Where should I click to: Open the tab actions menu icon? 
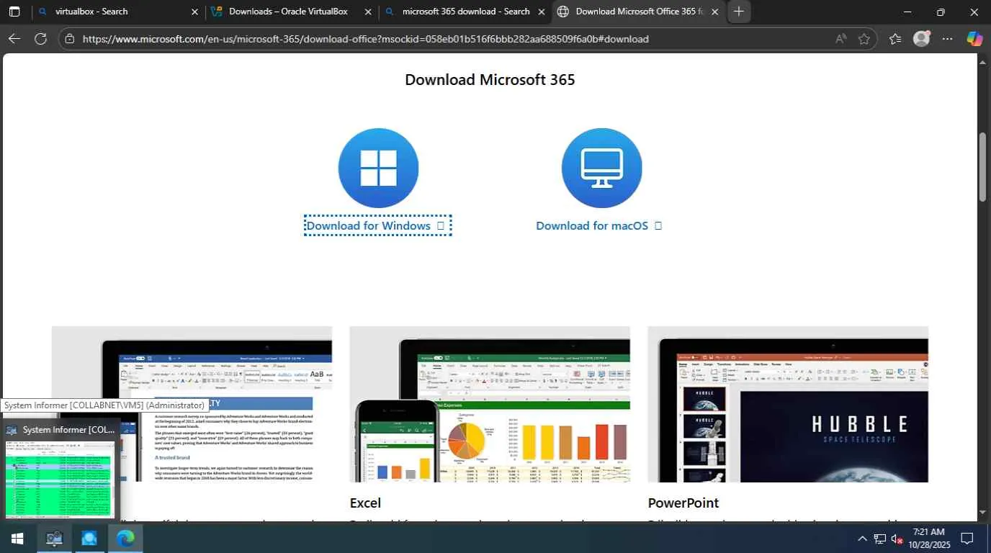point(14,12)
